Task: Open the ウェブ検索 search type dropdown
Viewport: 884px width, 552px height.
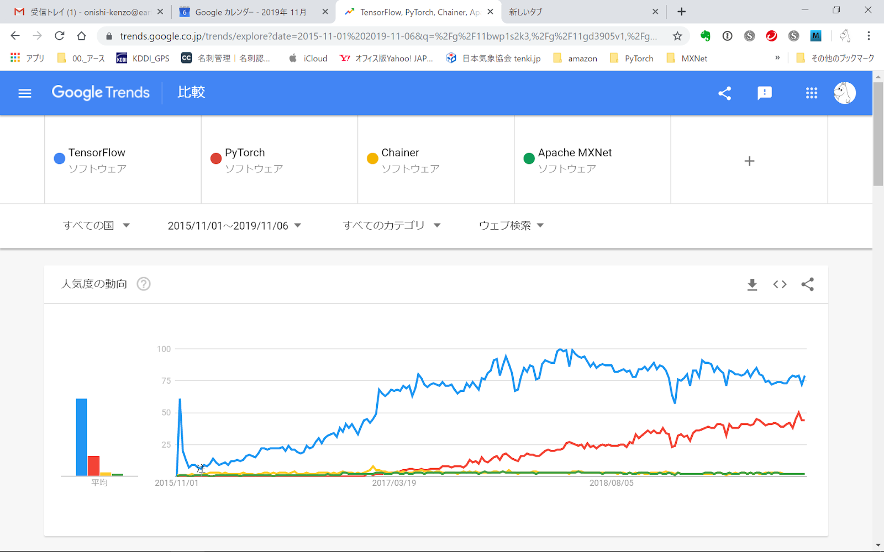Action: [511, 225]
